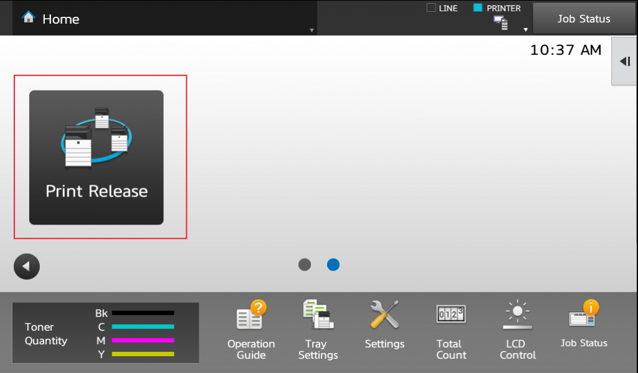The height and width of the screenshot is (373, 638).
Task: Expand the side action panel
Action: tap(624, 61)
